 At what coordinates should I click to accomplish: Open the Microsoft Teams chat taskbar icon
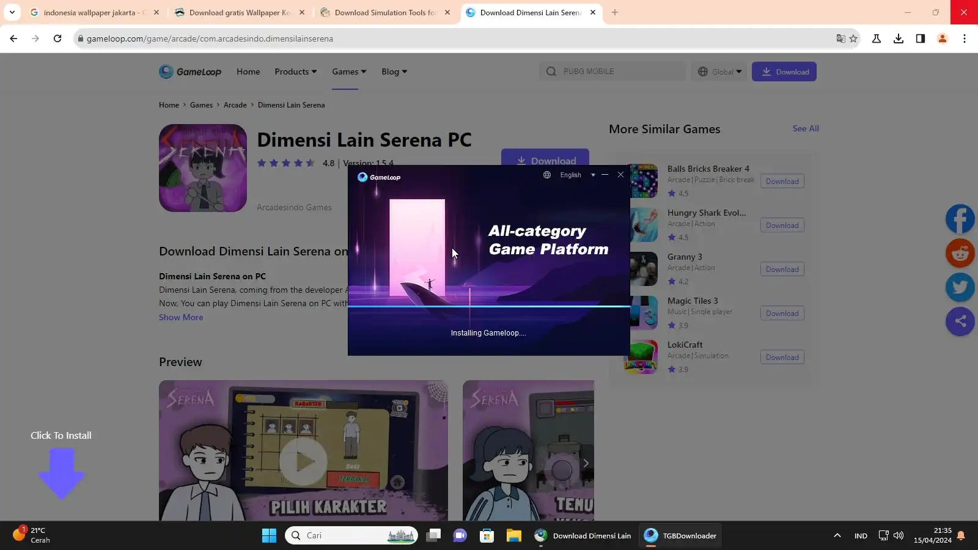click(460, 536)
